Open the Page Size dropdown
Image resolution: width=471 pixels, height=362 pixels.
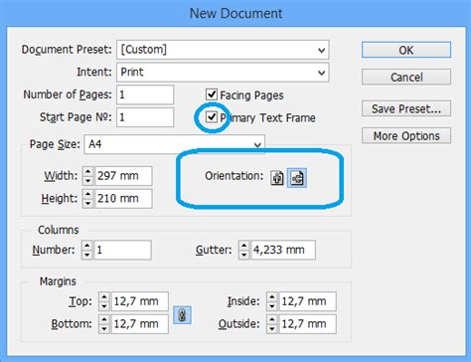[174, 144]
